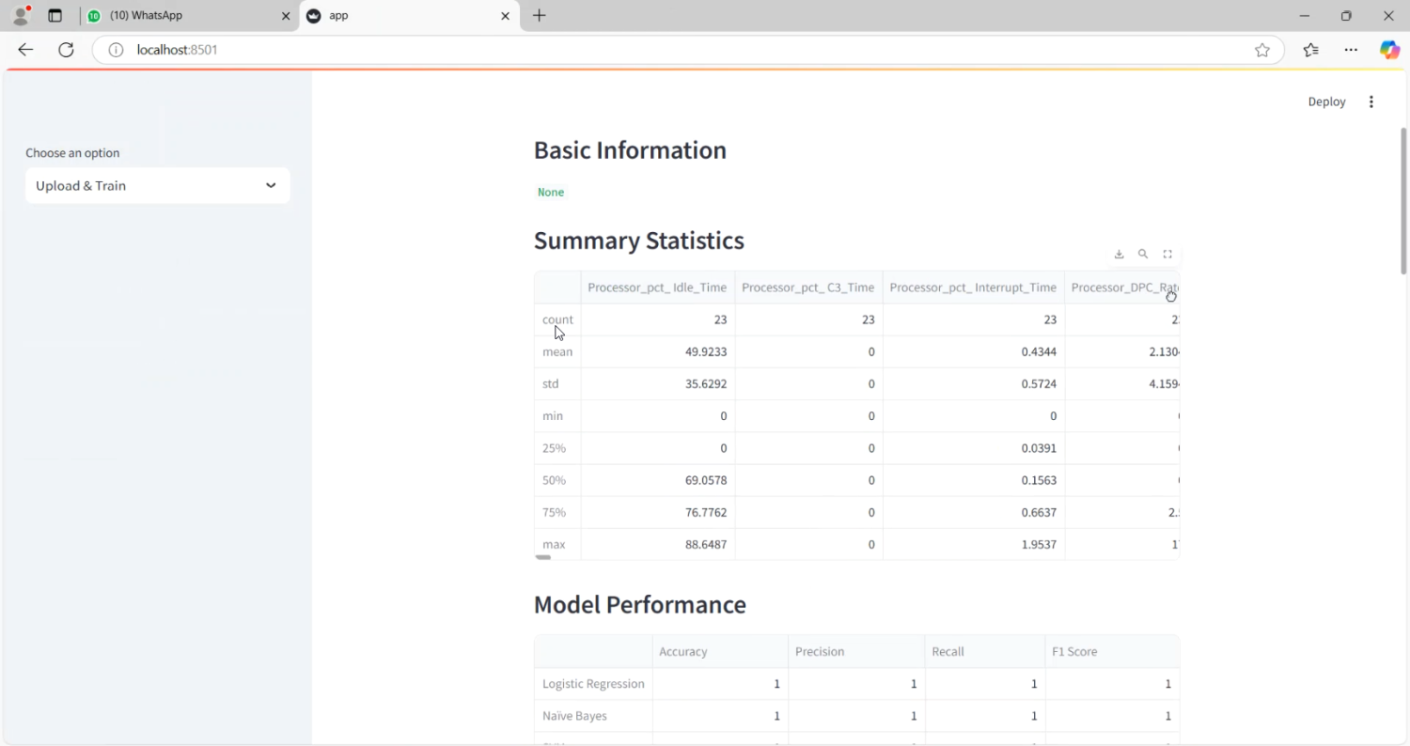Open a new browser tab
This screenshot has width=1410, height=746.
539,16
